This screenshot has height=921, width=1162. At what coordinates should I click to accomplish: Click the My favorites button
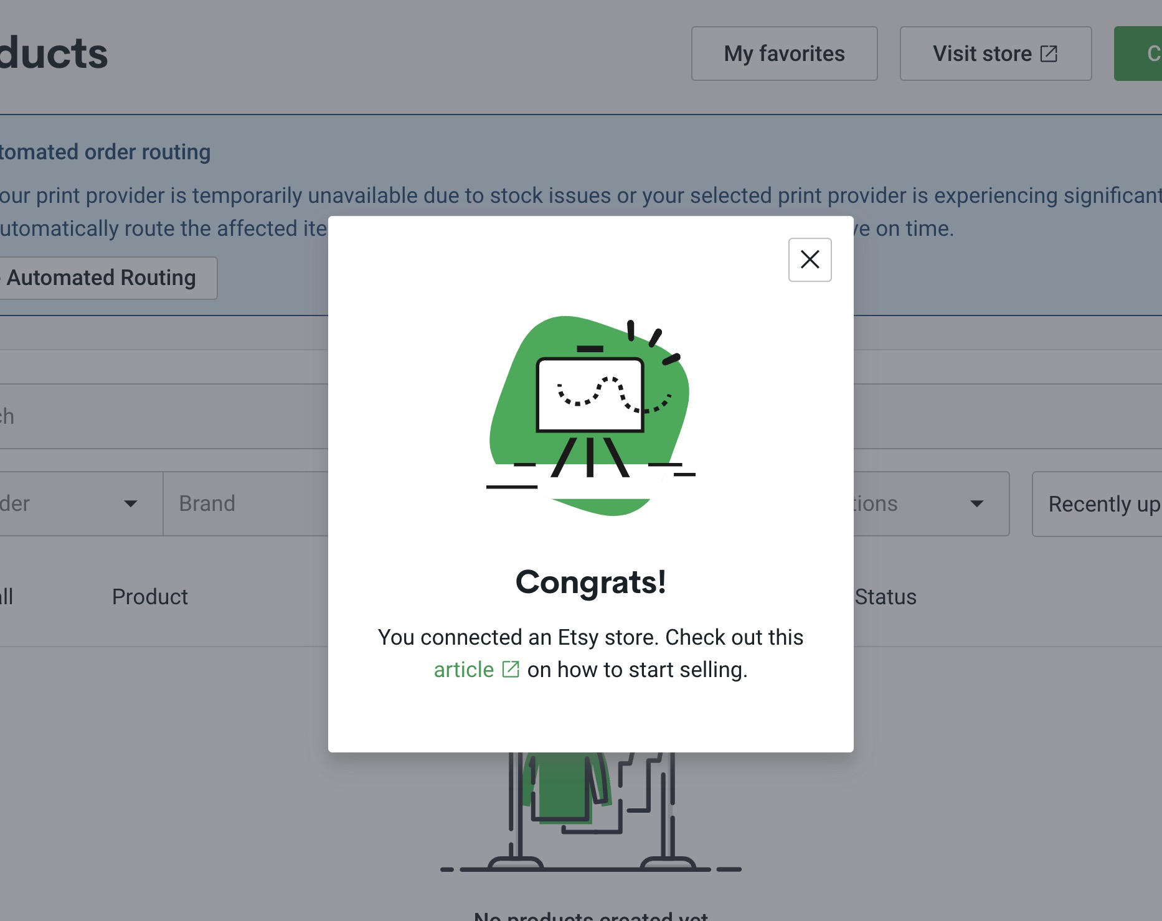tap(784, 54)
